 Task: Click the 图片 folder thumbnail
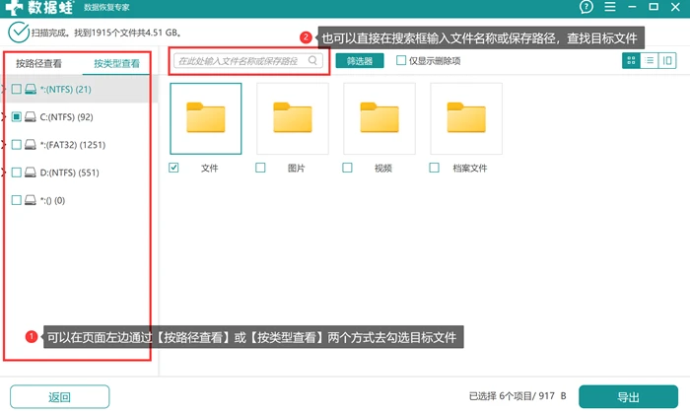coord(293,118)
